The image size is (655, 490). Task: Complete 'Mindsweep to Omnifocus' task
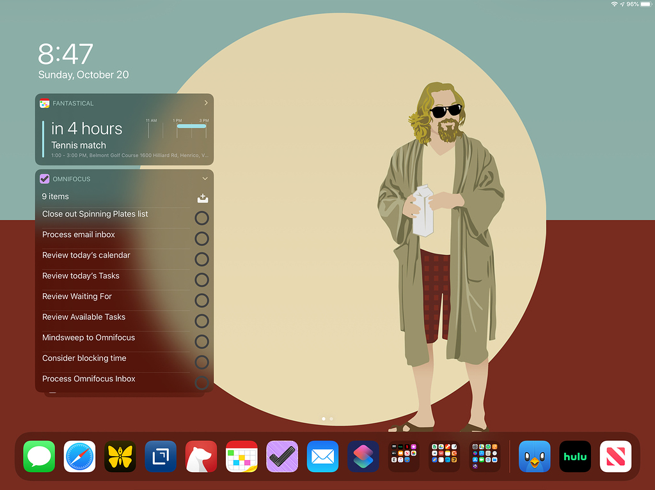point(201,341)
